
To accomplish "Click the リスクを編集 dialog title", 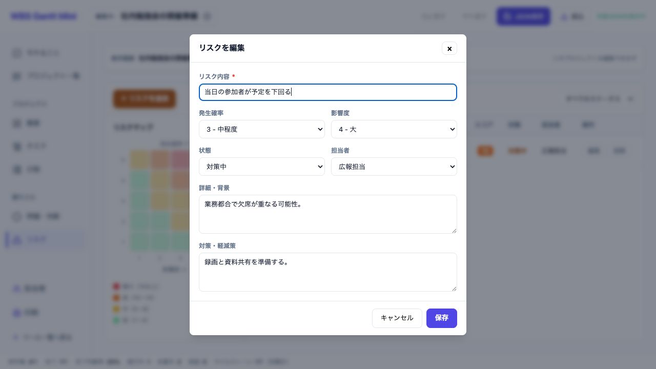I will click(222, 48).
